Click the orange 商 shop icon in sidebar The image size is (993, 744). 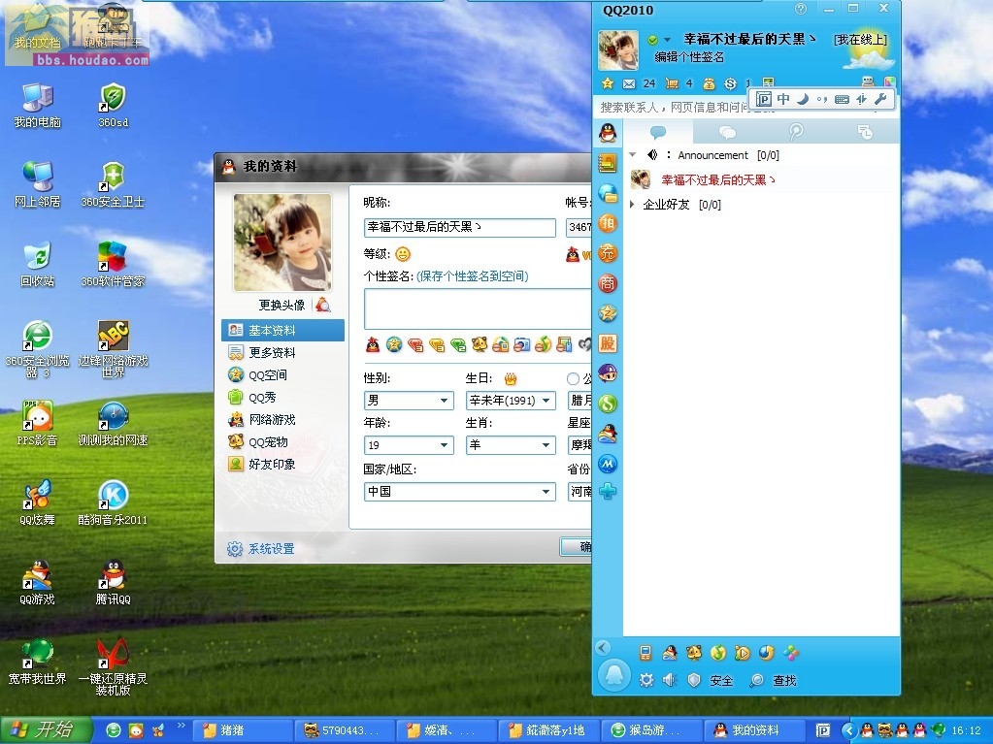click(608, 283)
